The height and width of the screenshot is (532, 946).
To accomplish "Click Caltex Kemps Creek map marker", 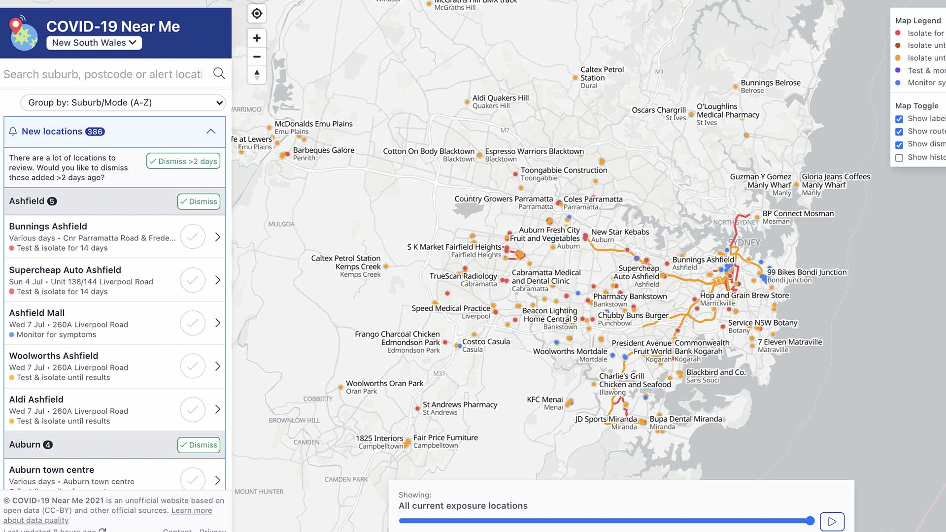I will click(386, 266).
